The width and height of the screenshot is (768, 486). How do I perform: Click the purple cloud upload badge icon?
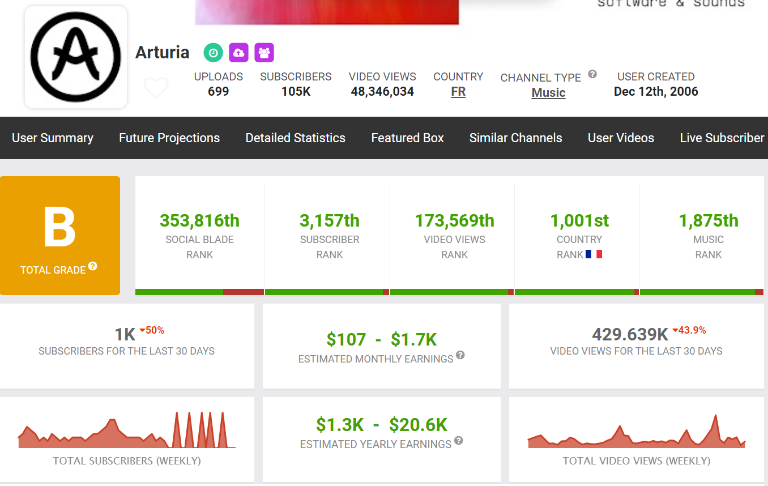coord(239,53)
